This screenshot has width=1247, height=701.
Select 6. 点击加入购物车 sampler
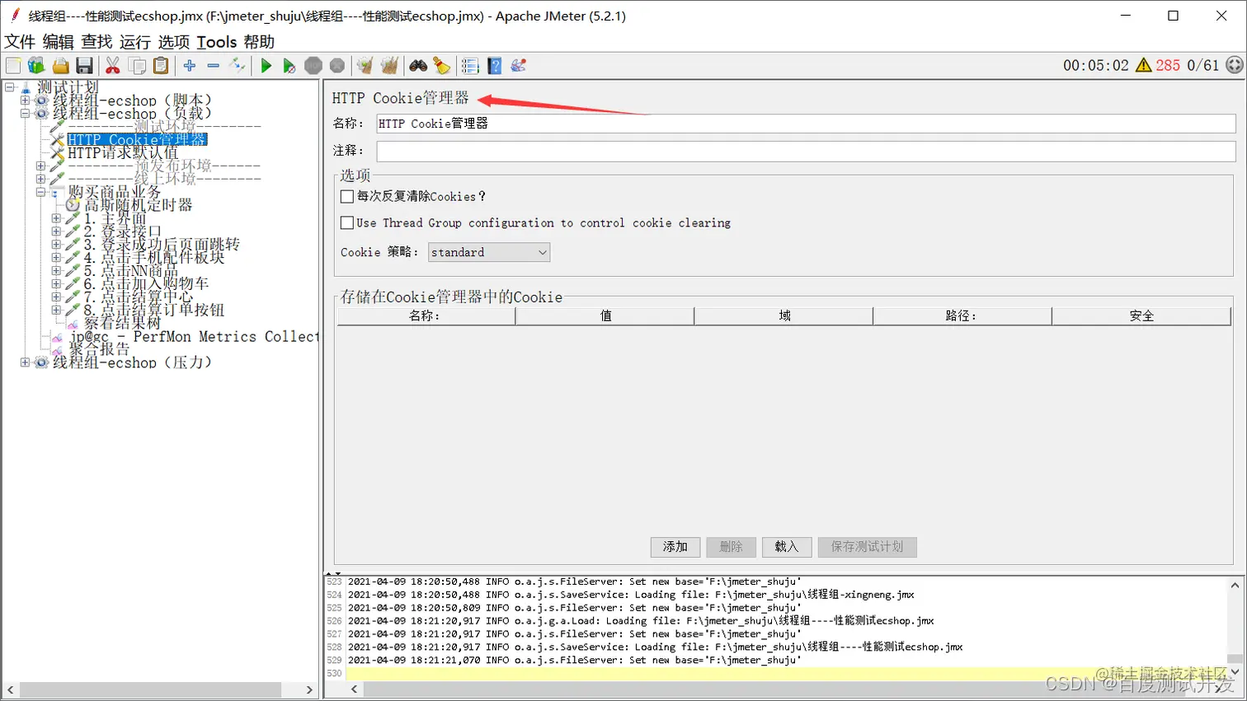point(146,283)
